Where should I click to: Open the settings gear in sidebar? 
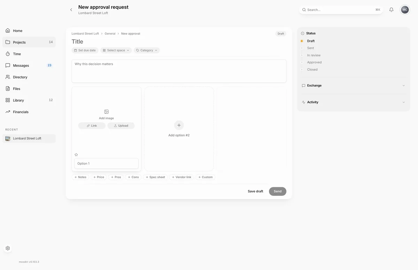[x=8, y=248]
